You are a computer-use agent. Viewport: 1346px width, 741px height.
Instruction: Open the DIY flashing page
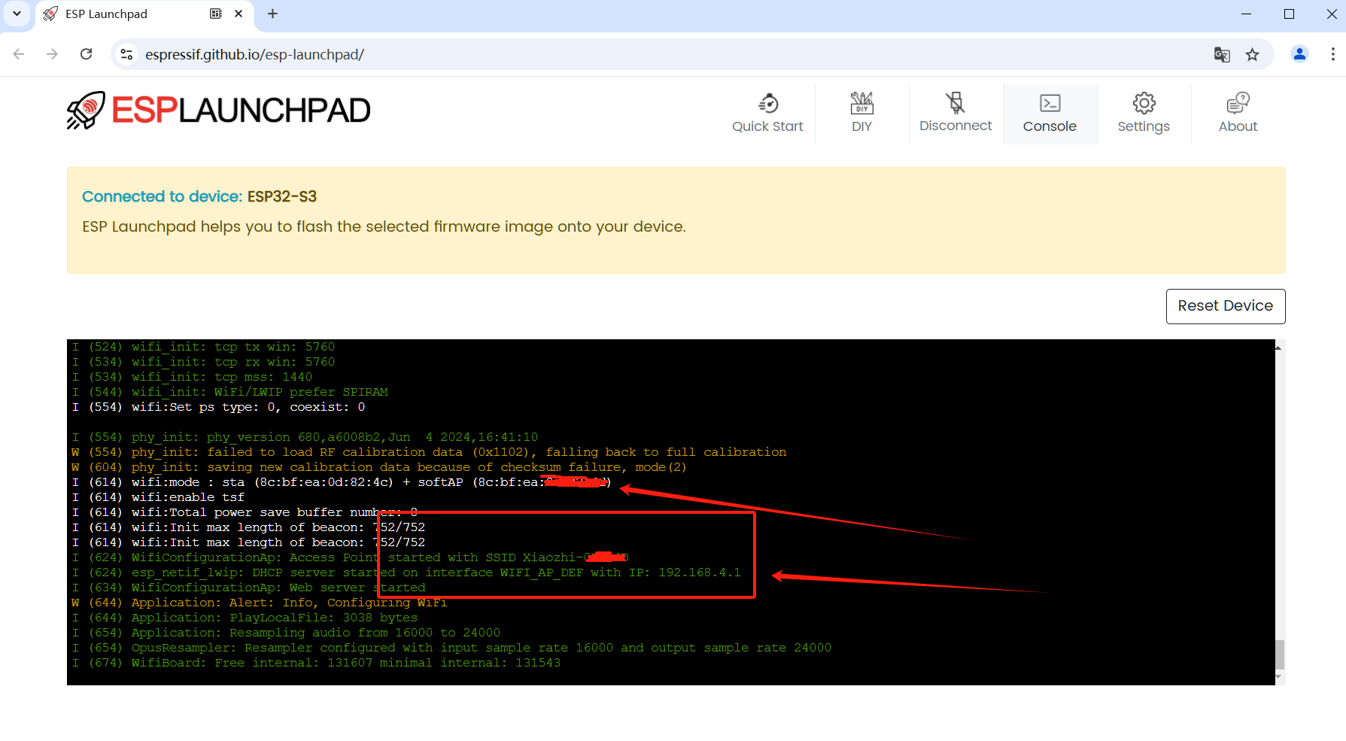[x=861, y=113]
